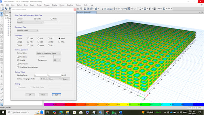The height and width of the screenshot is (115, 204).
Task: Click the Units button in status bar
Action: [x=199, y=108]
